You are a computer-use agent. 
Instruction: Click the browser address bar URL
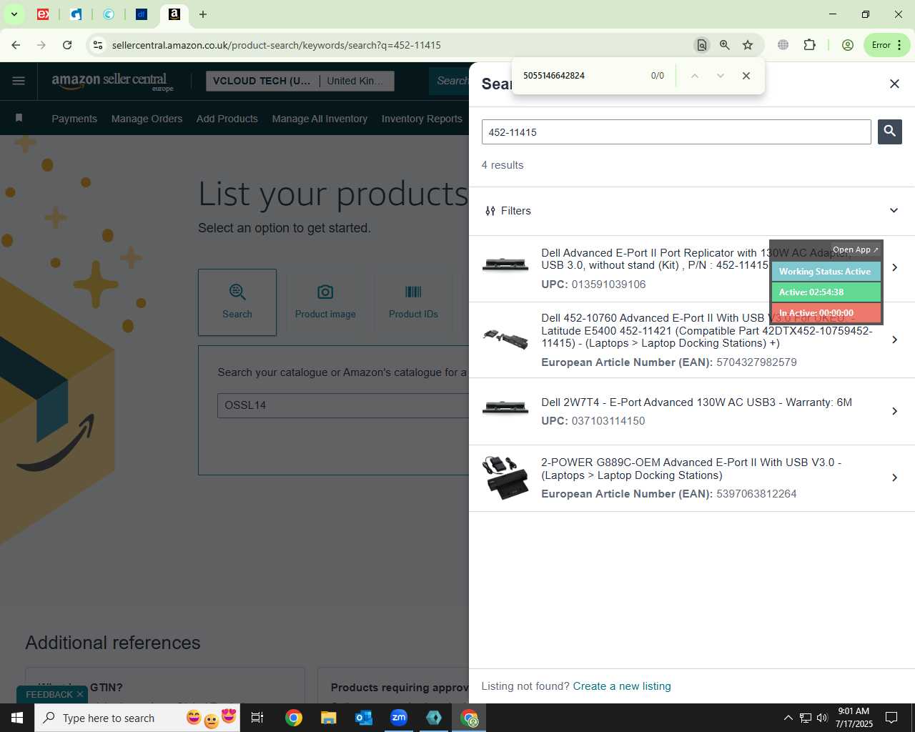277,45
